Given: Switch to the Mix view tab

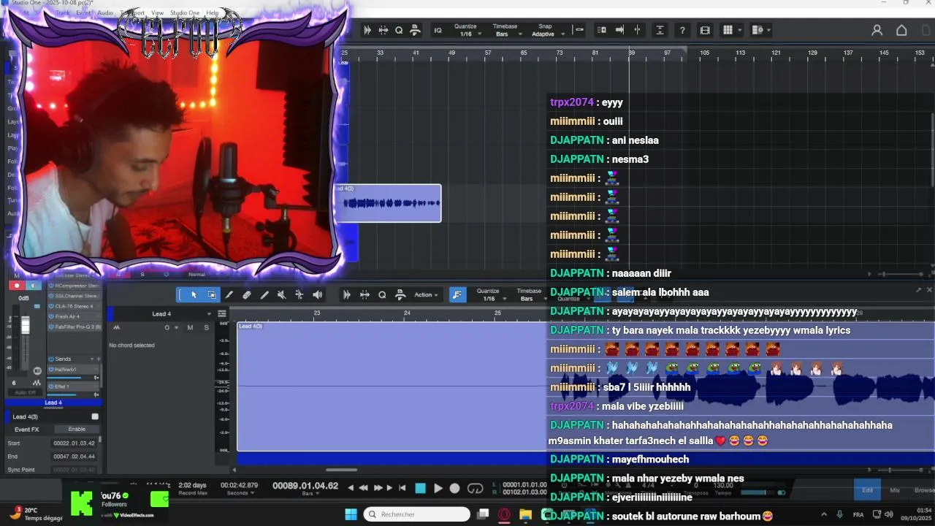Looking at the screenshot, I should 895,490.
